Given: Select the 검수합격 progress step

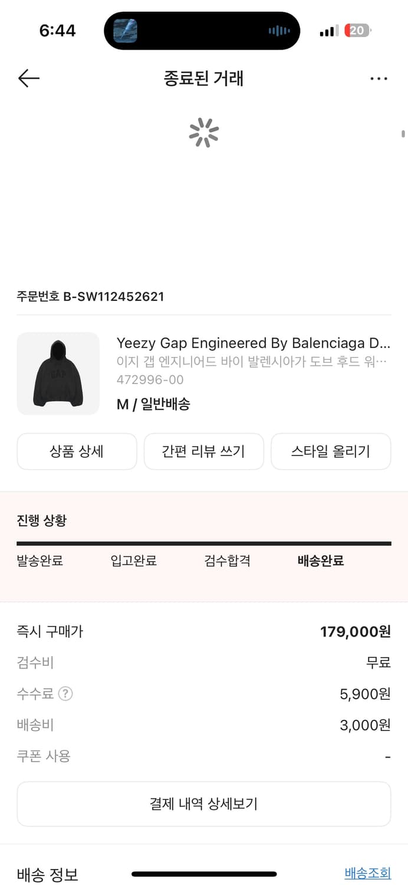Looking at the screenshot, I should tap(227, 561).
